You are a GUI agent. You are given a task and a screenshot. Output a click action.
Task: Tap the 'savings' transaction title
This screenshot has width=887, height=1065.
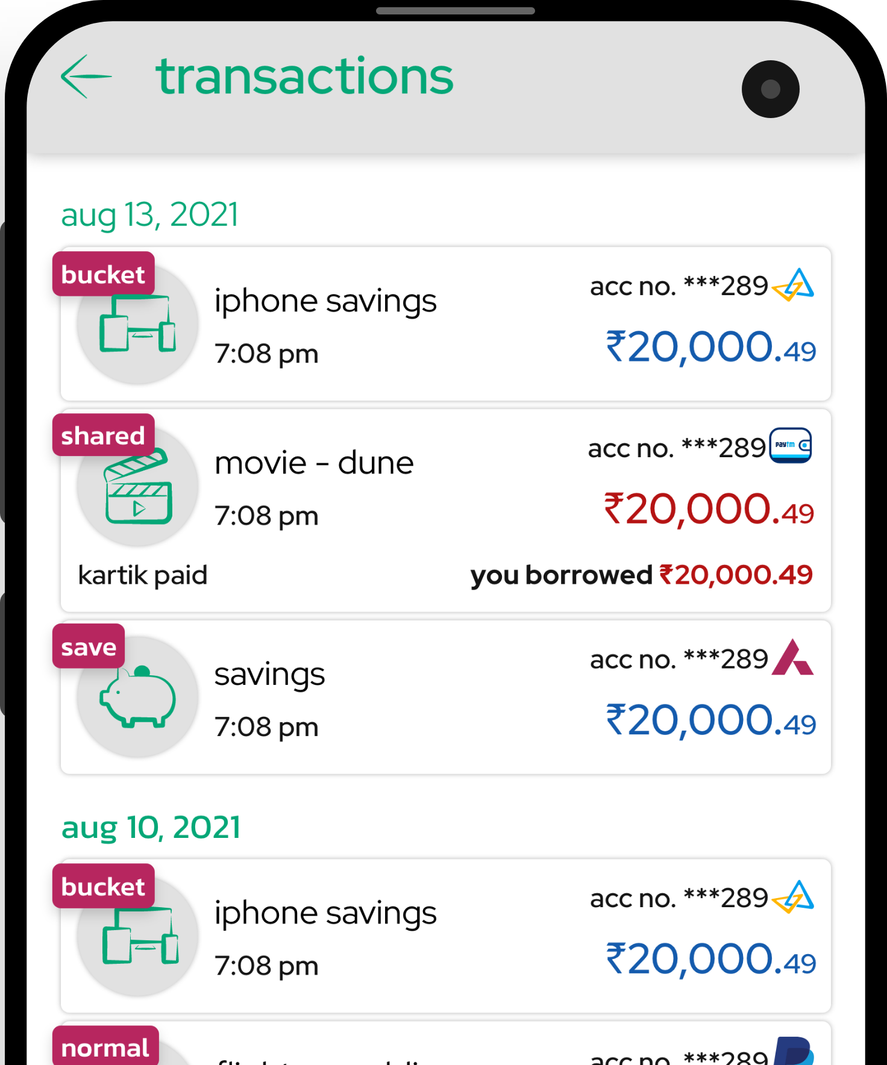[x=269, y=675]
